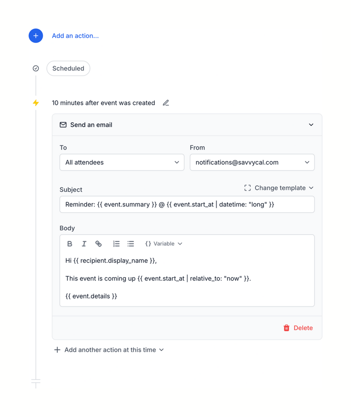This screenshot has width=351, height=417.
Task: Select the Scheduled status chip
Action: pyautogui.click(x=68, y=68)
